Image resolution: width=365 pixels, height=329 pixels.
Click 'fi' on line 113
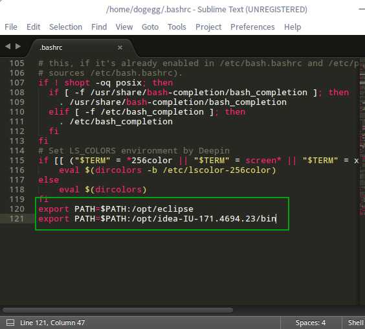43,141
